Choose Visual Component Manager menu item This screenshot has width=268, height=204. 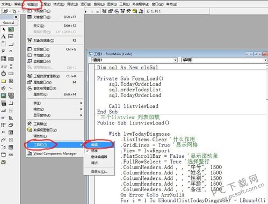click(55, 154)
